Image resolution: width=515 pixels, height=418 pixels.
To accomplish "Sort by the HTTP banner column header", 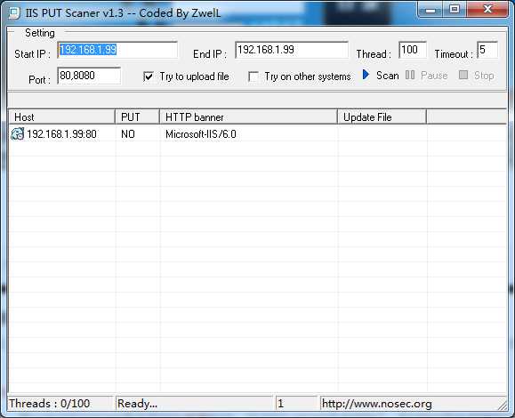I will click(x=249, y=117).
